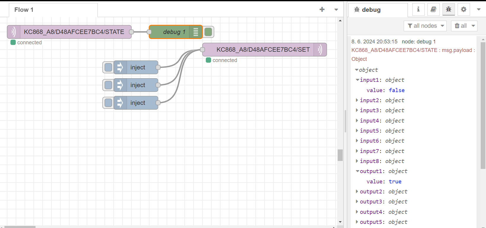Open the all nodes filter dropdown
Screen dimensions: 486x228
tap(425, 26)
